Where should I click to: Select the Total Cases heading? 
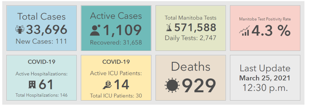(x=41, y=16)
